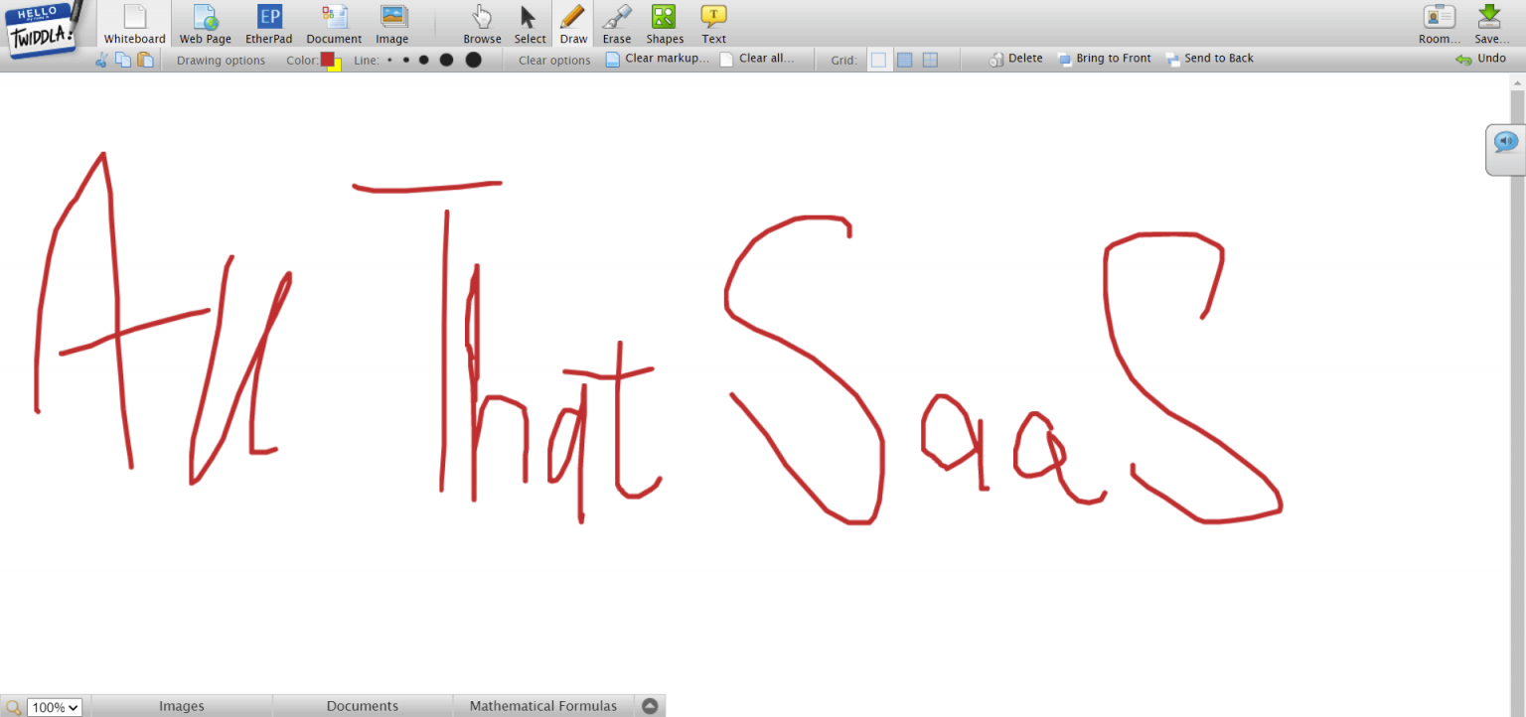
Task: Activate the Browse tool
Action: [482, 24]
